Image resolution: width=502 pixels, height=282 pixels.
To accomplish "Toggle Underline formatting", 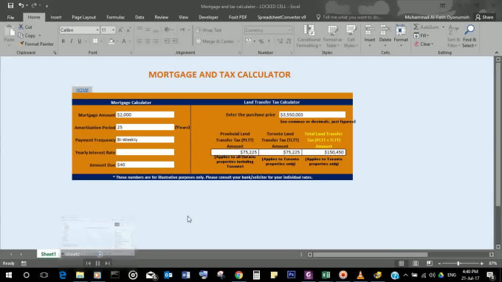I will click(80, 41).
